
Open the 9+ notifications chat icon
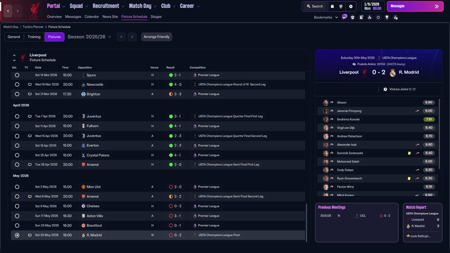(345, 17)
